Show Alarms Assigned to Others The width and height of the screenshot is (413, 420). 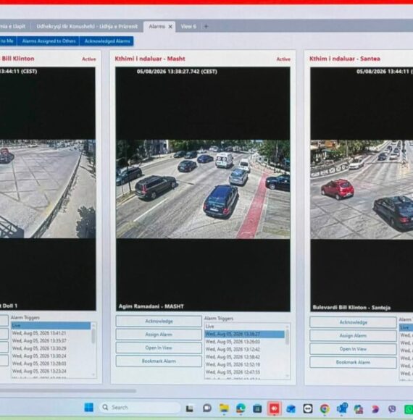pos(49,41)
